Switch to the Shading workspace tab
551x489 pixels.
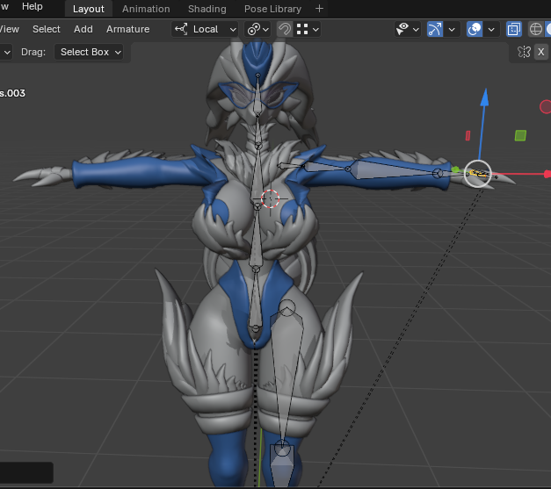click(207, 9)
